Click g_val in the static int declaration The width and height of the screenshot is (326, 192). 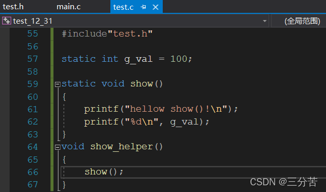(x=138, y=59)
